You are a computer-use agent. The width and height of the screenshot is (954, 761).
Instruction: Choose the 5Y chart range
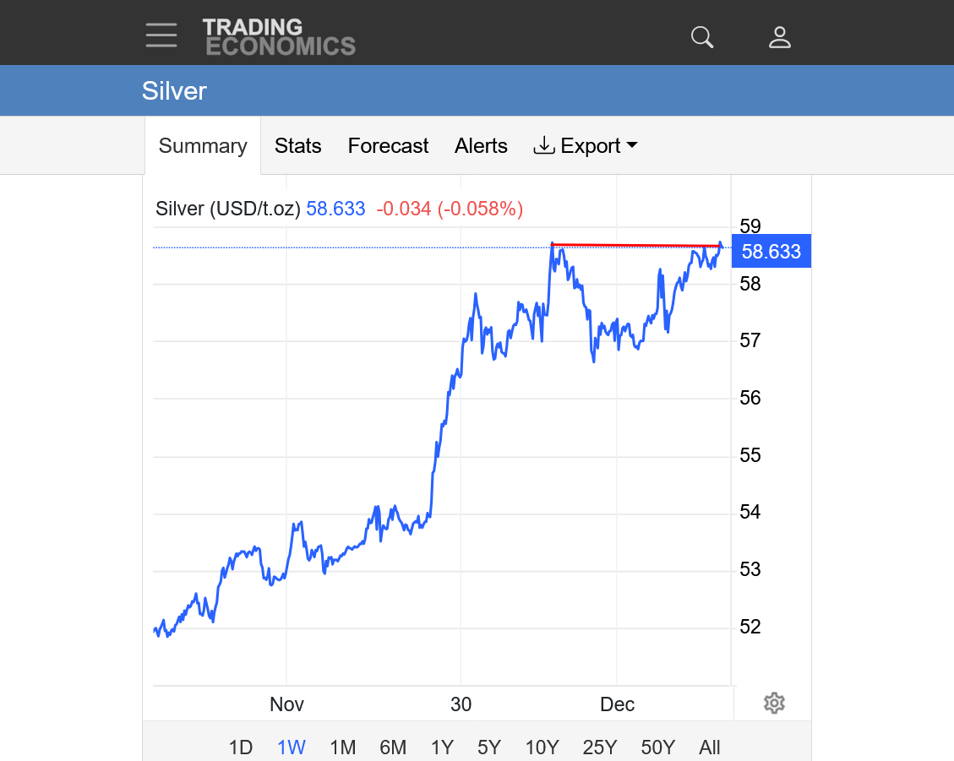(x=489, y=747)
